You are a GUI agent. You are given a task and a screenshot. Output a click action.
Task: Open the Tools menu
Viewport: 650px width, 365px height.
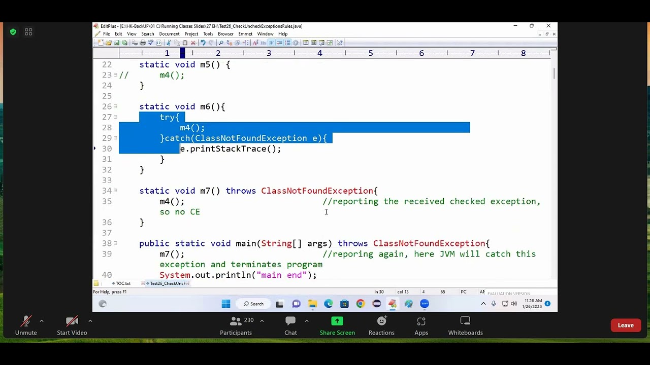point(208,34)
